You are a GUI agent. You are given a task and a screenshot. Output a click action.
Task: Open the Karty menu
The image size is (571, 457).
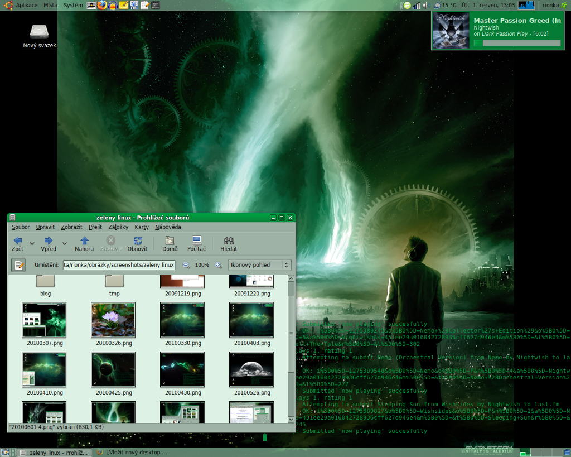point(142,227)
